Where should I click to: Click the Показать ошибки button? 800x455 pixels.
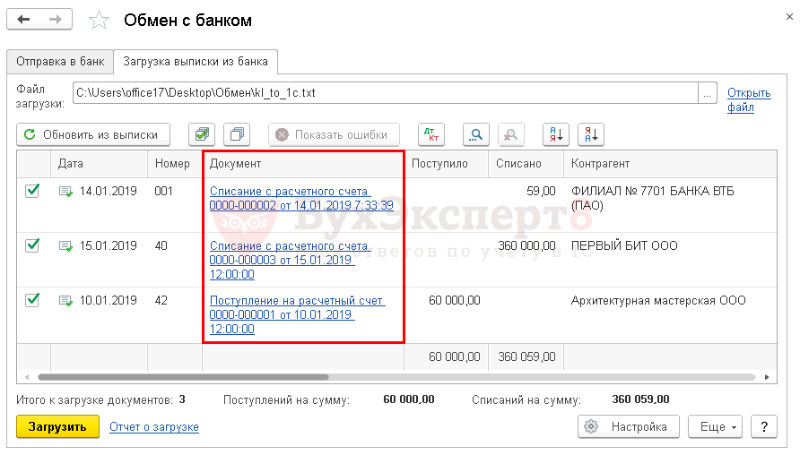[x=334, y=134]
